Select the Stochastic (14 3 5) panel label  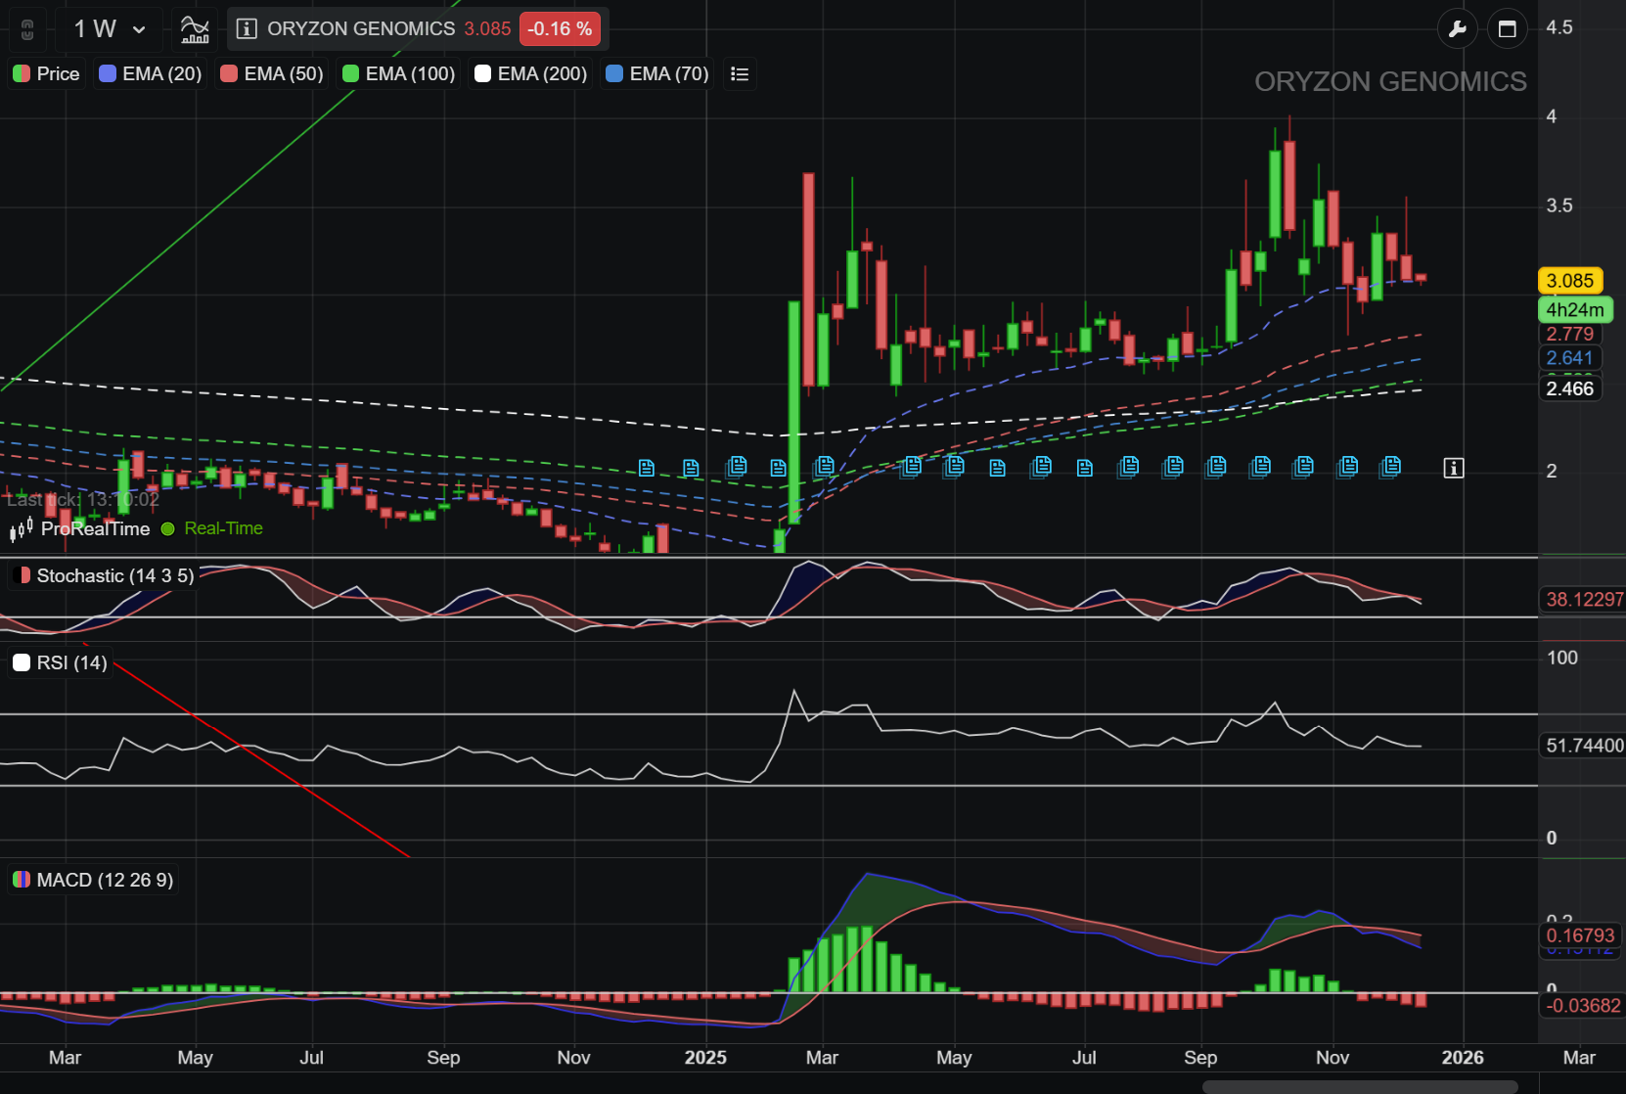(x=104, y=576)
